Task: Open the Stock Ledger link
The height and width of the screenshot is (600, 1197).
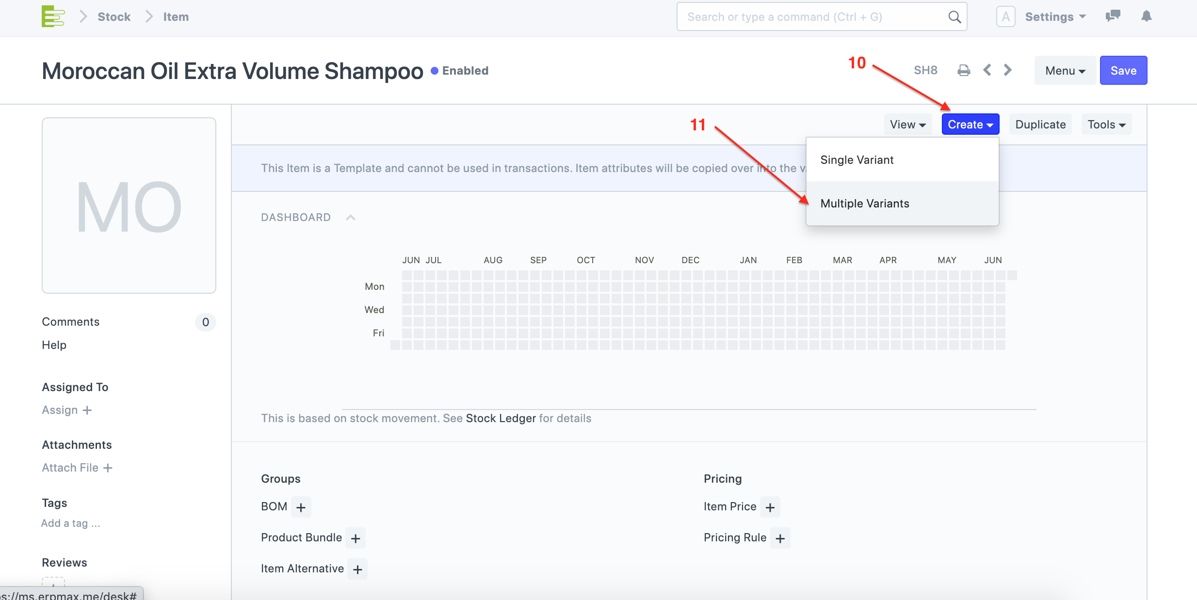Action: click(501, 418)
